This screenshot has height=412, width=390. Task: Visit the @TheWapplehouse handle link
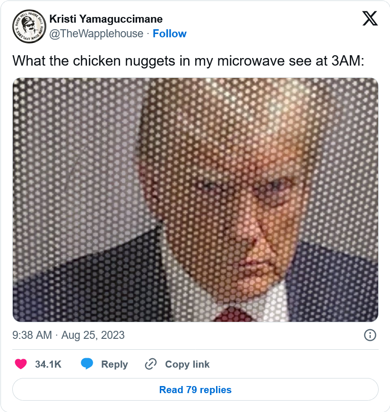coord(96,34)
